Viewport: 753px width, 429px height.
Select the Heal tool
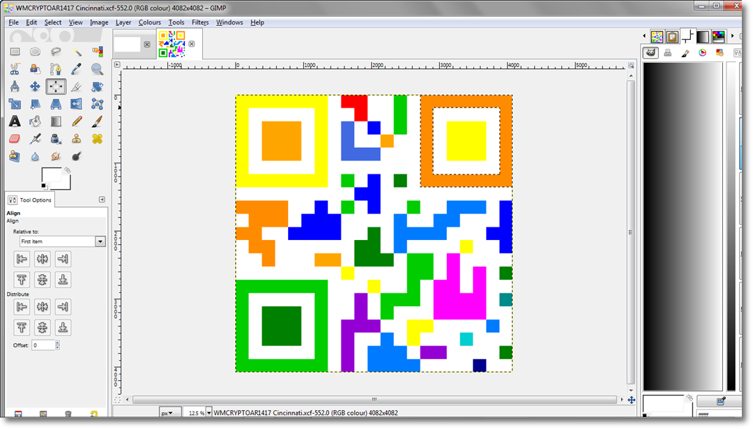[97, 139]
